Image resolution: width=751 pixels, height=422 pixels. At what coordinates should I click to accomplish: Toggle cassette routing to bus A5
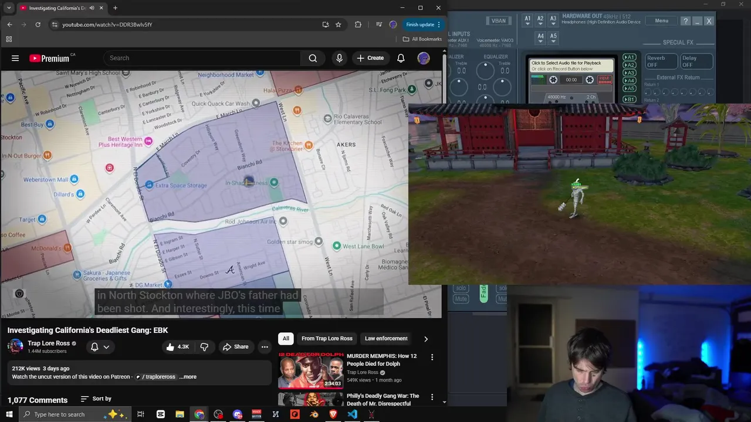point(629,89)
